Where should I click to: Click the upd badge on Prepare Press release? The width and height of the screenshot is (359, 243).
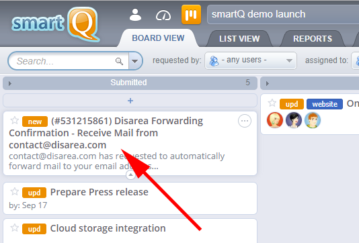point(34,193)
